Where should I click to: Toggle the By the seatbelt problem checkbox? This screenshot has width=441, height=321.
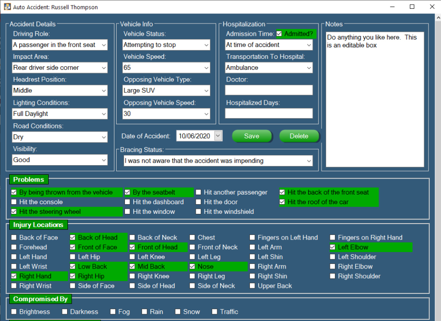click(127, 192)
